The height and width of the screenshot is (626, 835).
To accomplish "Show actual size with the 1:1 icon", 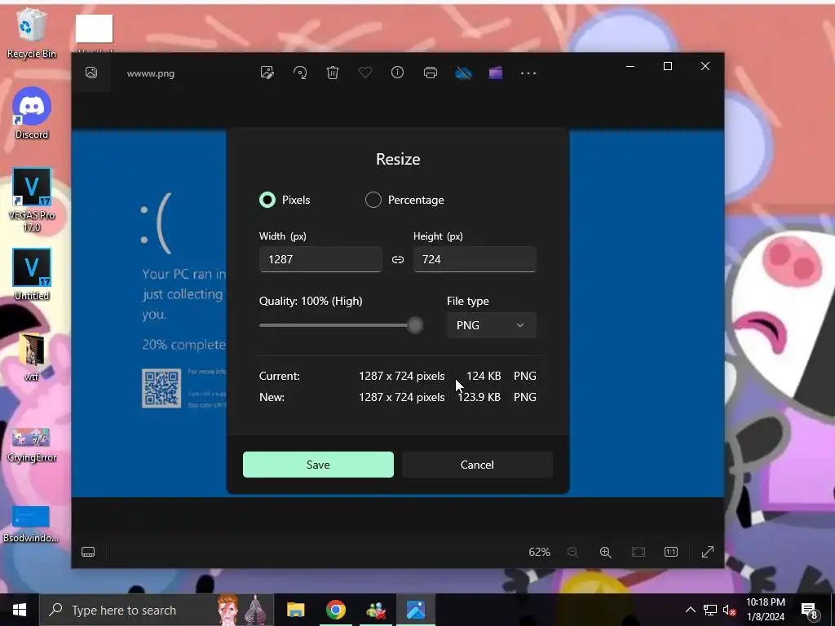I will tap(671, 552).
